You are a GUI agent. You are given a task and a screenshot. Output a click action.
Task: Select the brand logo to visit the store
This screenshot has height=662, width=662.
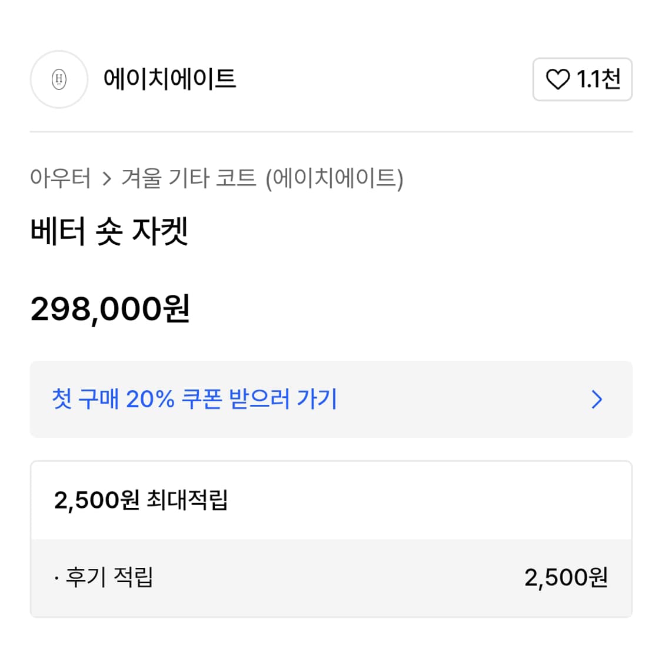(x=58, y=79)
